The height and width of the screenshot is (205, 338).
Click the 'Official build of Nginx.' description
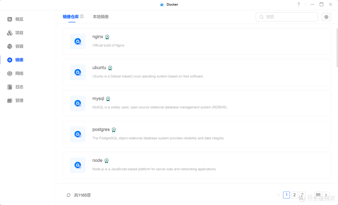click(109, 45)
